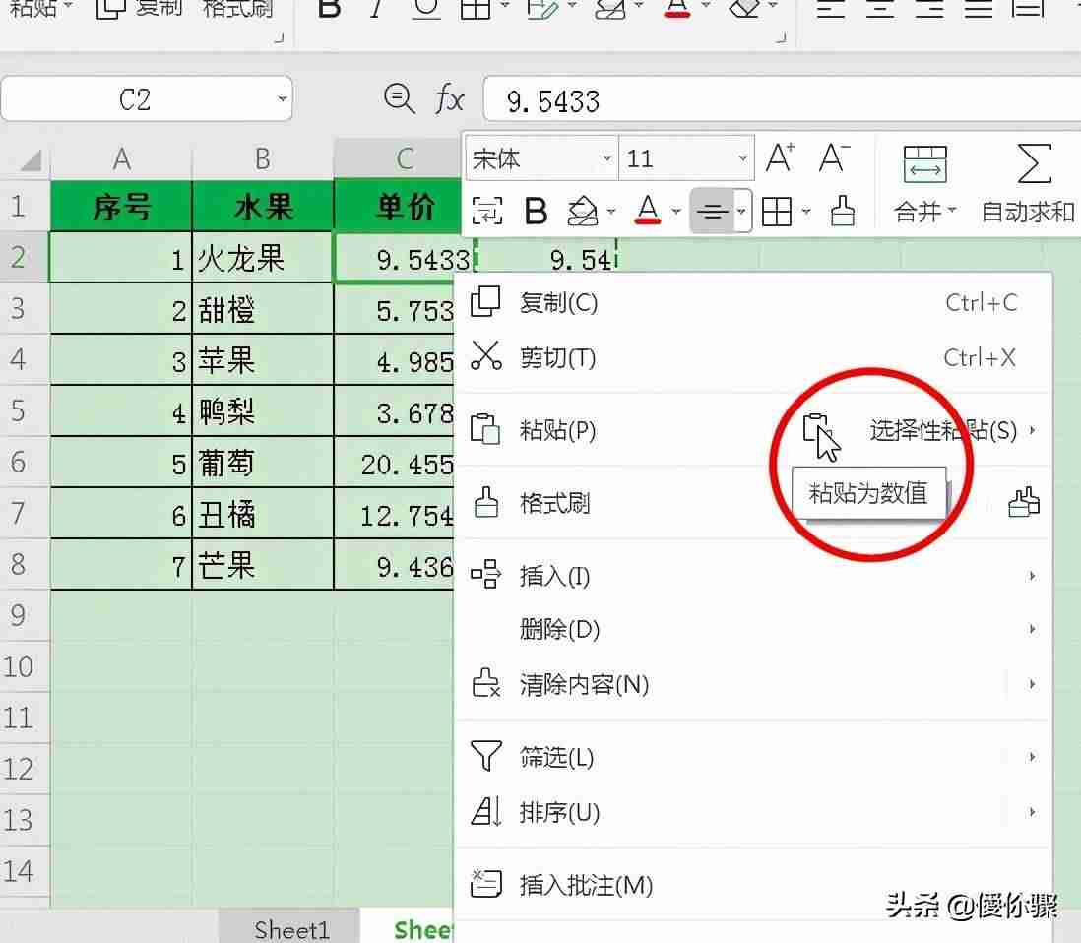Image resolution: width=1081 pixels, height=943 pixels.
Task: Toggle Italic in the top ribbon
Action: [x=376, y=8]
